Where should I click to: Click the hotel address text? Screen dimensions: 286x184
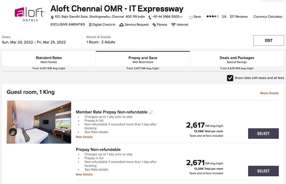[x=100, y=17]
